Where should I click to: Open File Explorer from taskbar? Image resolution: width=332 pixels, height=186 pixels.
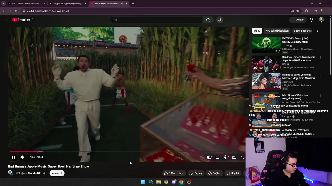[x=158, y=182]
